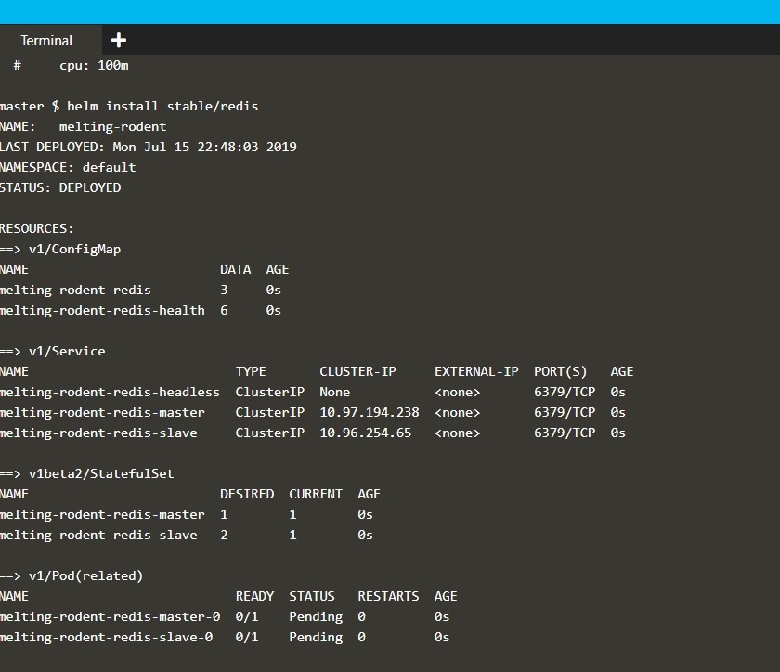Screen dimensions: 780x672
Task: Click the 'NAMESPACE: default' line
Action: click(68, 167)
